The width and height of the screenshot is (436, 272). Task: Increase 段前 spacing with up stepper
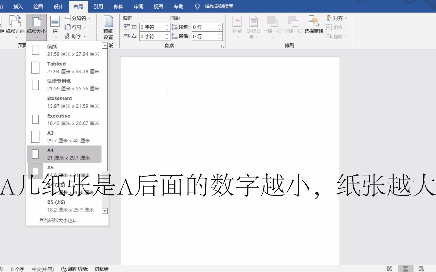point(219,25)
